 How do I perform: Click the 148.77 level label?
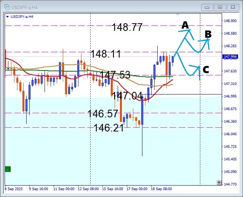127,27
